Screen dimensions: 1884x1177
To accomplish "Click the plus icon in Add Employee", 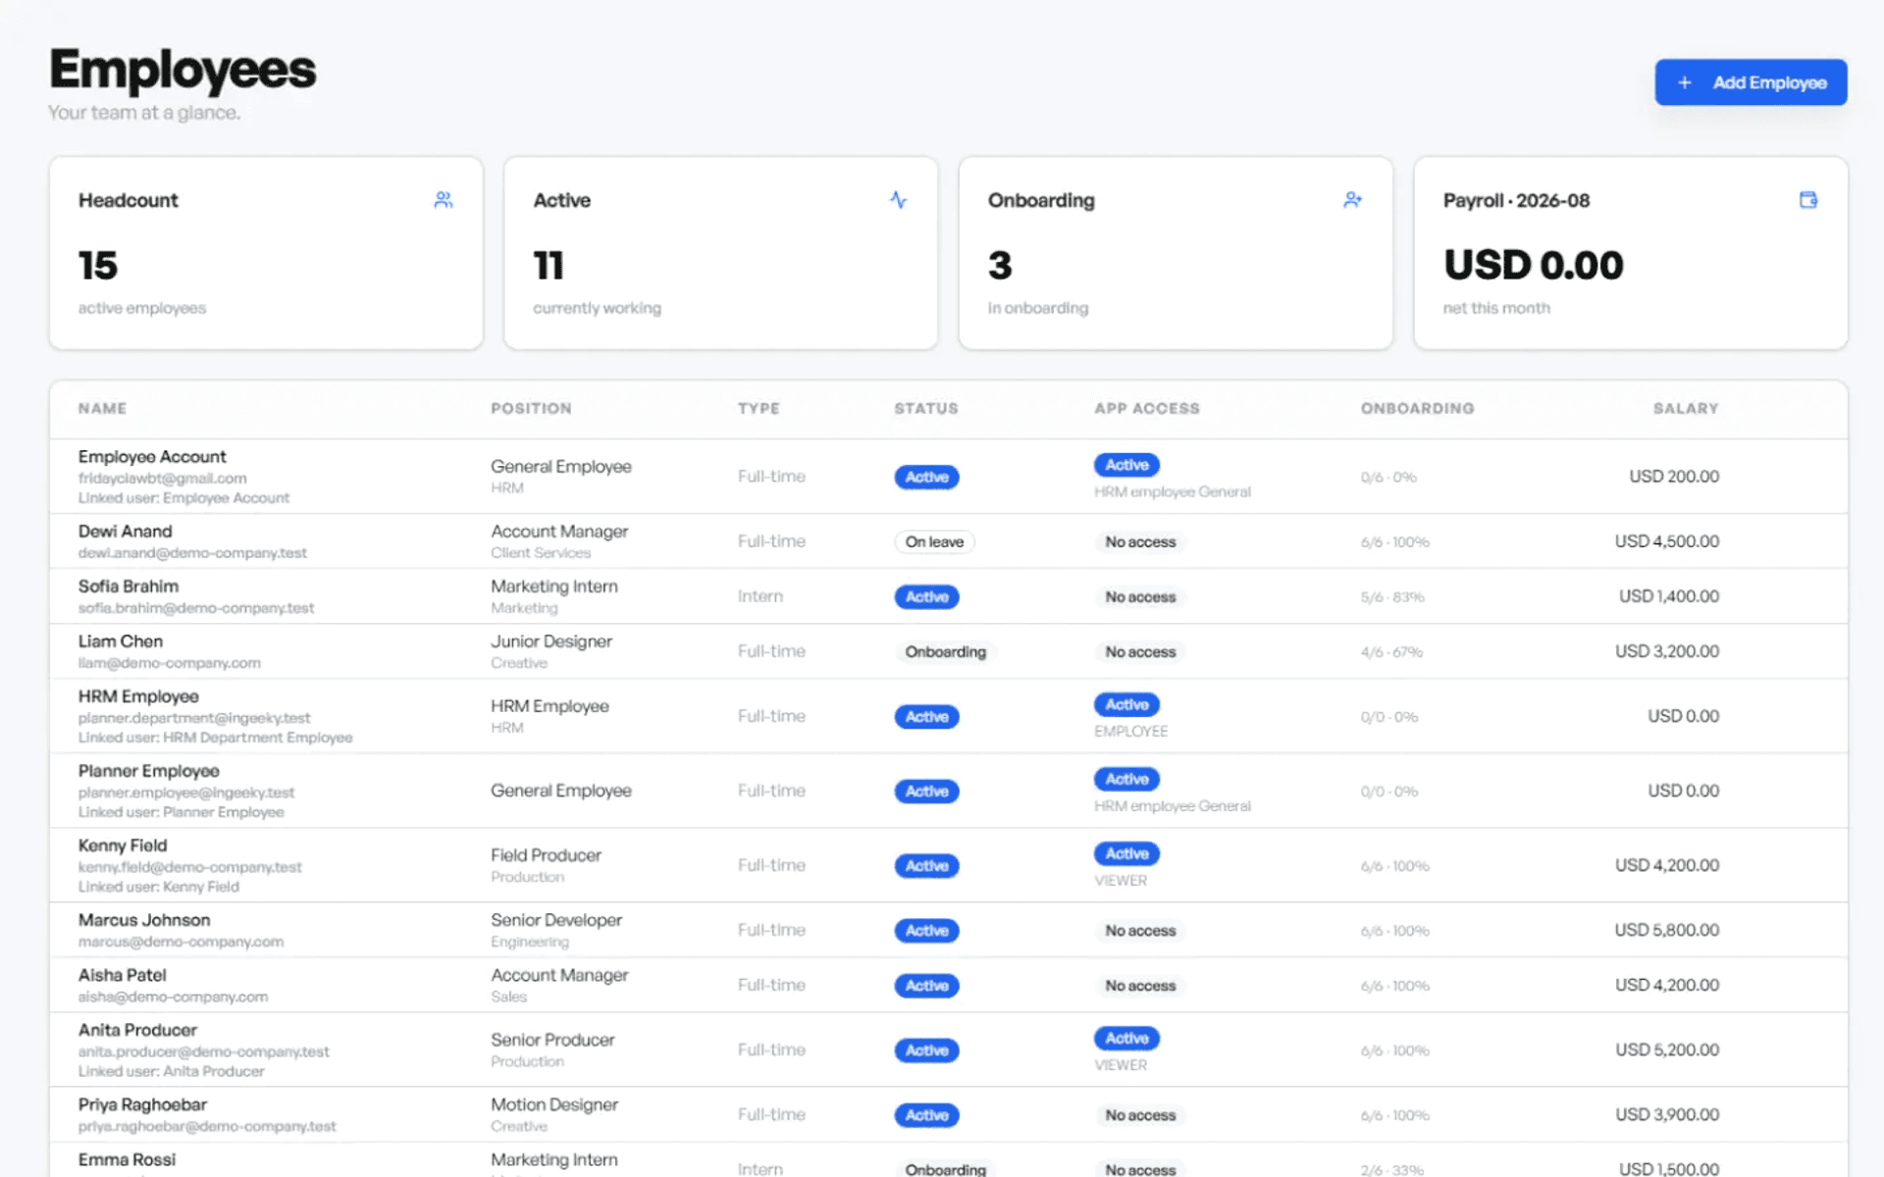I will coord(1685,82).
